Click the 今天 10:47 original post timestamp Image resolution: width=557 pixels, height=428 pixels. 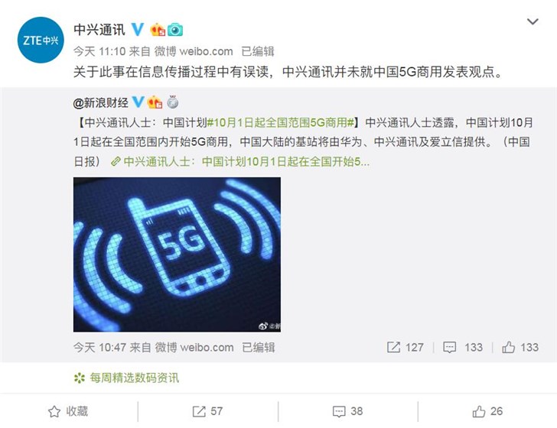[99, 348]
